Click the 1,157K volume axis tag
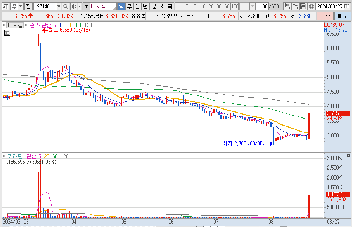 (x=337, y=194)
